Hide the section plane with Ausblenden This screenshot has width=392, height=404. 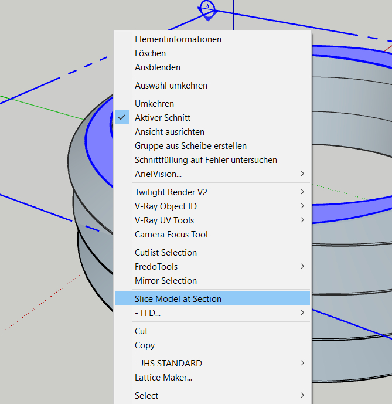158,67
